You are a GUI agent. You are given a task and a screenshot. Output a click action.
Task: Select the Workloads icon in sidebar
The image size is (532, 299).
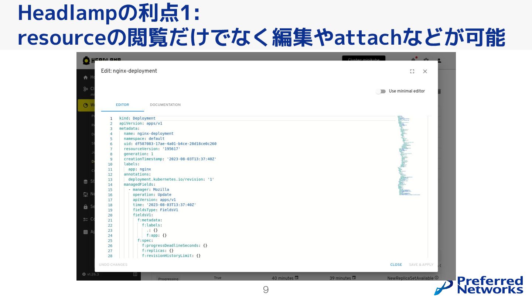tap(86, 105)
